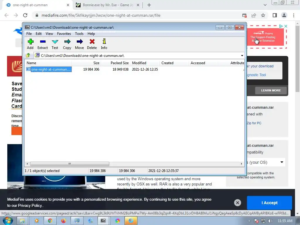Click the size value 19 984 306 in file row

91,69
